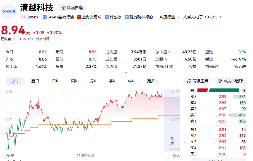This screenshot has height=161, width=253.
Task: Click 市盈(静) value -57.89
Action: click(240, 66)
